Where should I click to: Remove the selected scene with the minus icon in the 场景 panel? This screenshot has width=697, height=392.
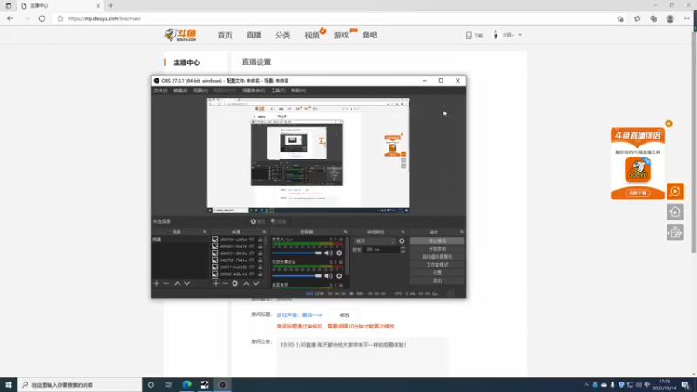point(166,284)
